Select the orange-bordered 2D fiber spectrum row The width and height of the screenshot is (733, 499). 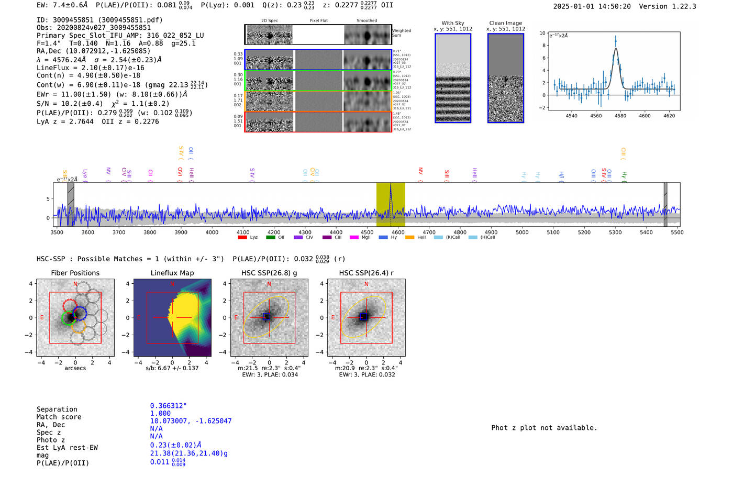pyautogui.click(x=318, y=101)
